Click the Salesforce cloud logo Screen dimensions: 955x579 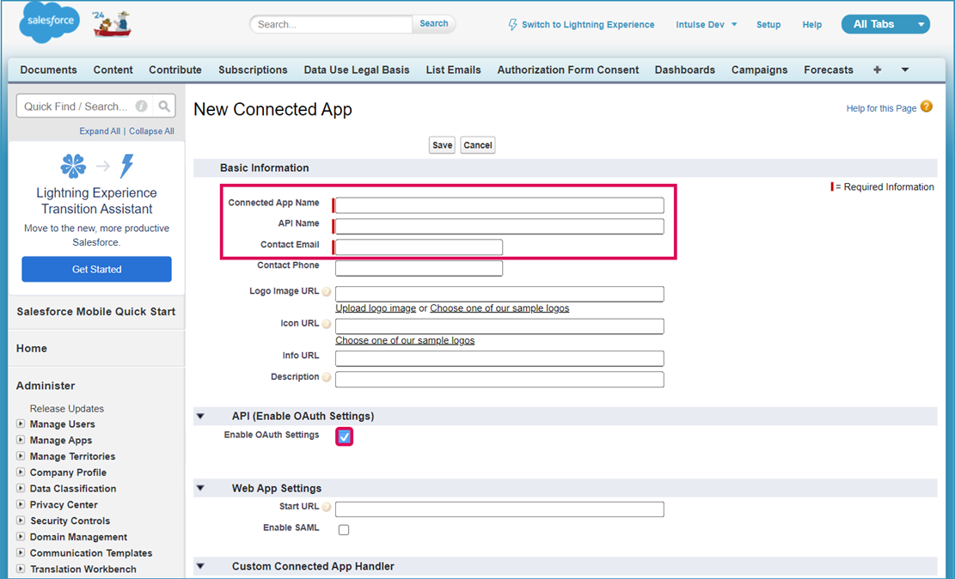pyautogui.click(x=50, y=22)
